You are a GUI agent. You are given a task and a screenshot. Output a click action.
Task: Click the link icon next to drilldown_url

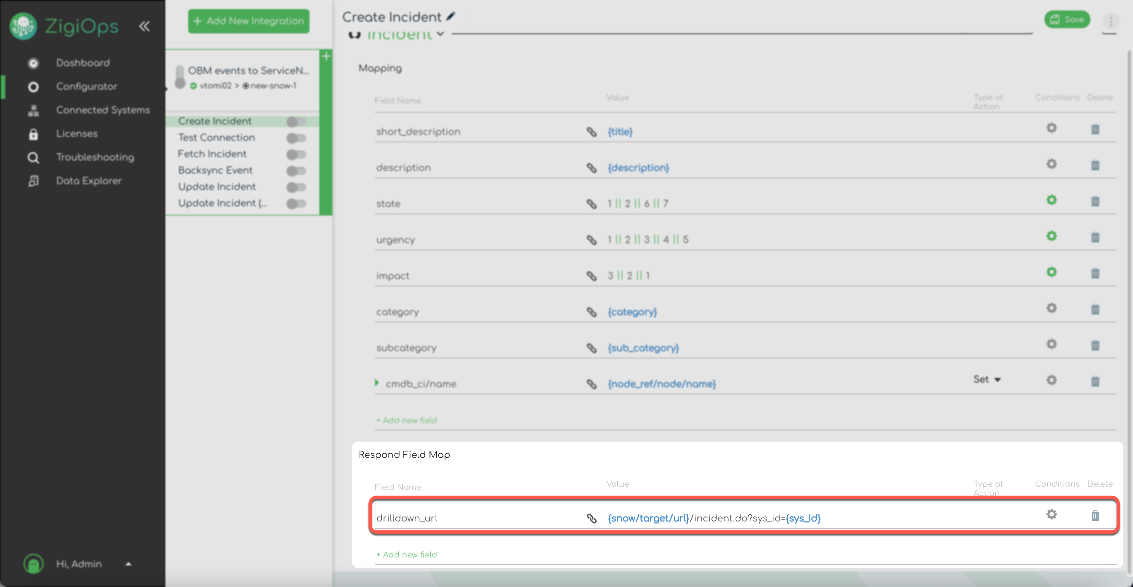[x=591, y=519]
